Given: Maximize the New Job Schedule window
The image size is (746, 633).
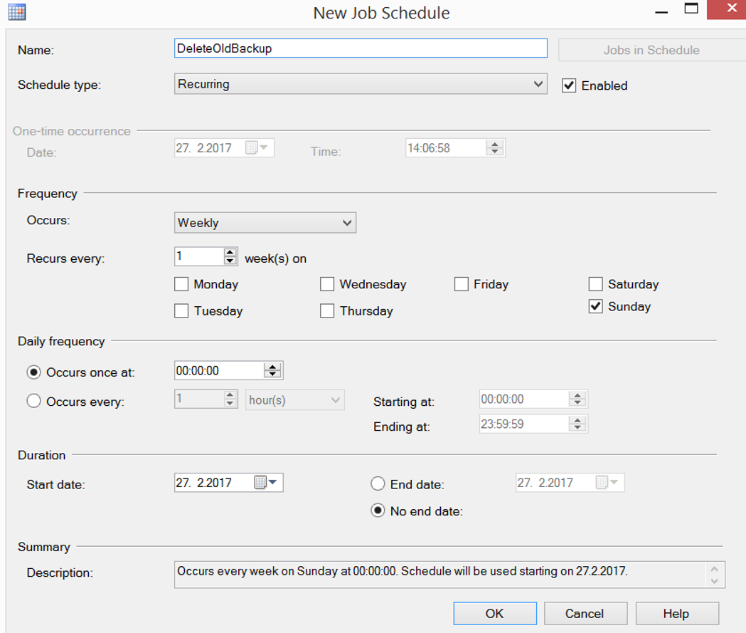Looking at the screenshot, I should 691,9.
